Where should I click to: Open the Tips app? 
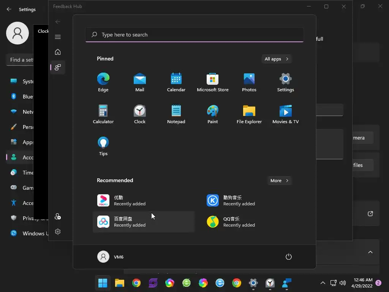[103, 146]
